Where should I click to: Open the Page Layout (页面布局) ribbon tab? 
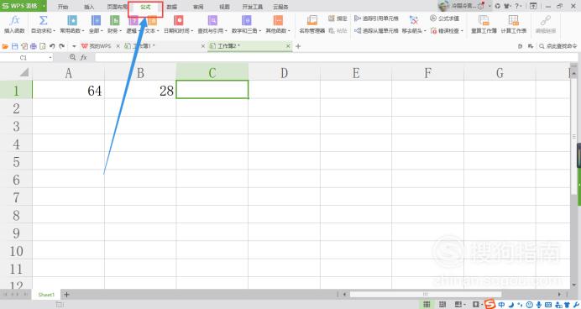[x=117, y=7]
